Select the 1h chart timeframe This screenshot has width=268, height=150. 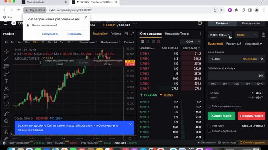click(x=43, y=42)
